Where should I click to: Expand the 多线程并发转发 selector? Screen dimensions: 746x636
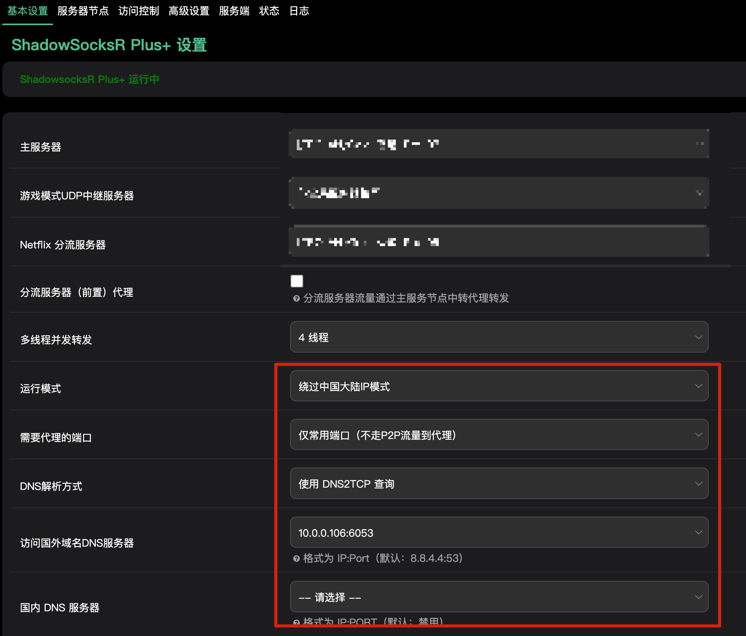click(x=499, y=337)
